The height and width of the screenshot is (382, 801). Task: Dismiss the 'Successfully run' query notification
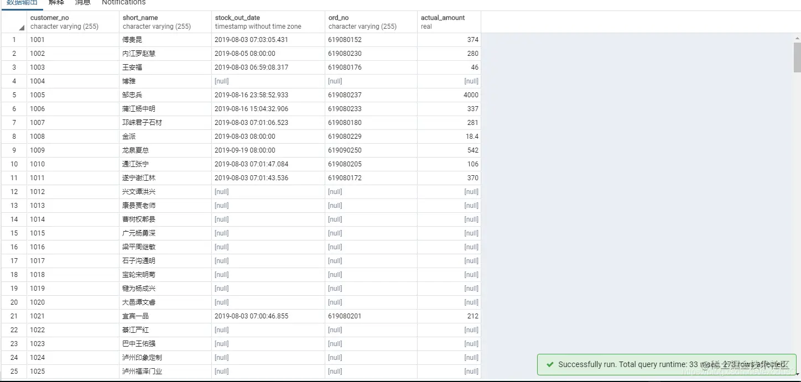667,365
